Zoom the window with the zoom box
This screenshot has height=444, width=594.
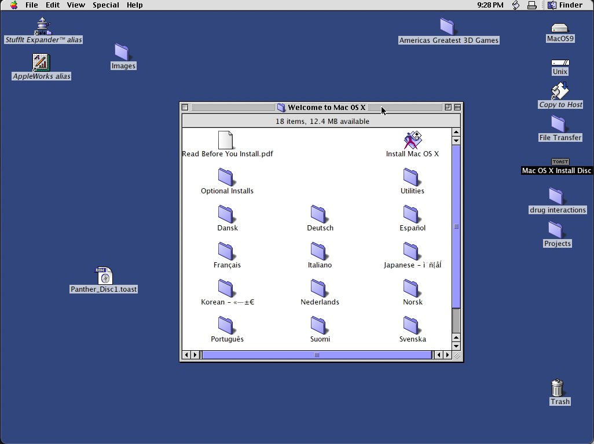point(446,107)
